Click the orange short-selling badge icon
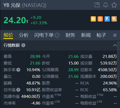Image resolution: width=120 pixels, height=108 pixels. pyautogui.click(x=100, y=19)
